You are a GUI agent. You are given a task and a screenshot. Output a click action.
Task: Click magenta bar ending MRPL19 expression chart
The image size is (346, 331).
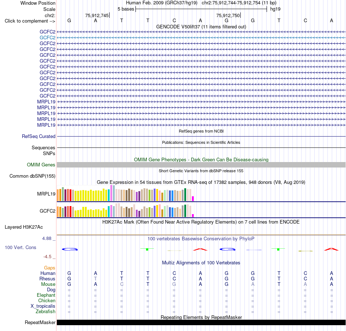[x=193, y=198]
